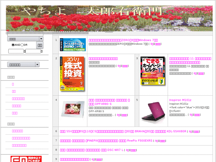The image size is (216, 162).
Task: Open the FinePix F300EXRS link
Action: pyautogui.click(x=106, y=141)
